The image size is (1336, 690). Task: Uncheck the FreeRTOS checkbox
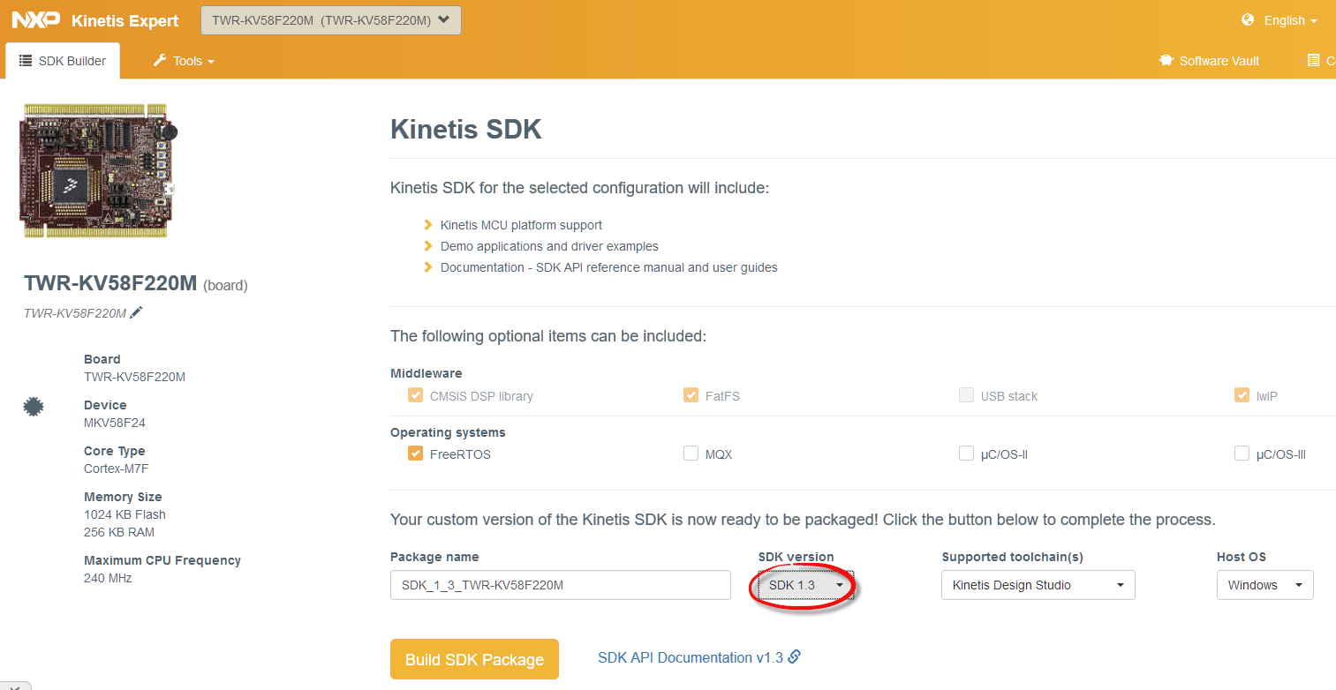[x=415, y=454]
